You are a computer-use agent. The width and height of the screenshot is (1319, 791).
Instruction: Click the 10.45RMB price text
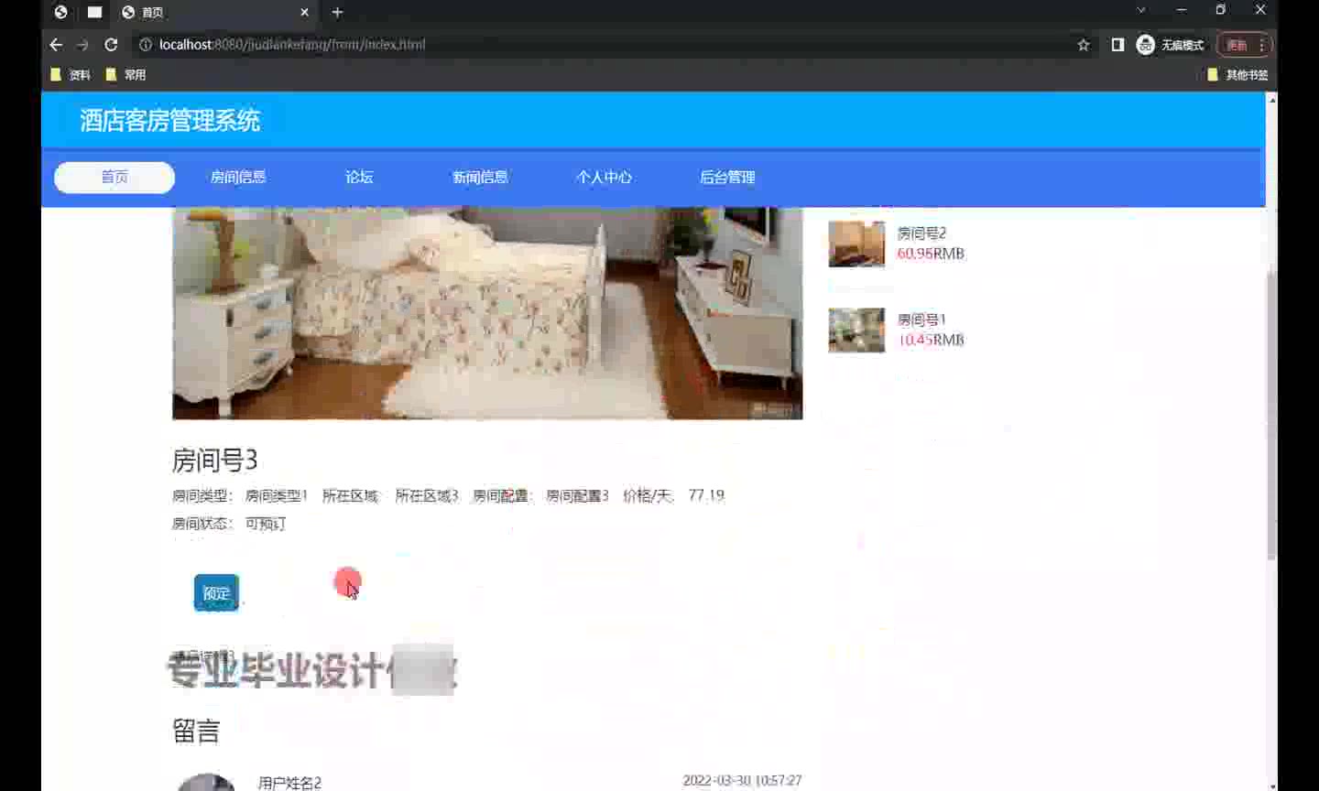point(931,340)
